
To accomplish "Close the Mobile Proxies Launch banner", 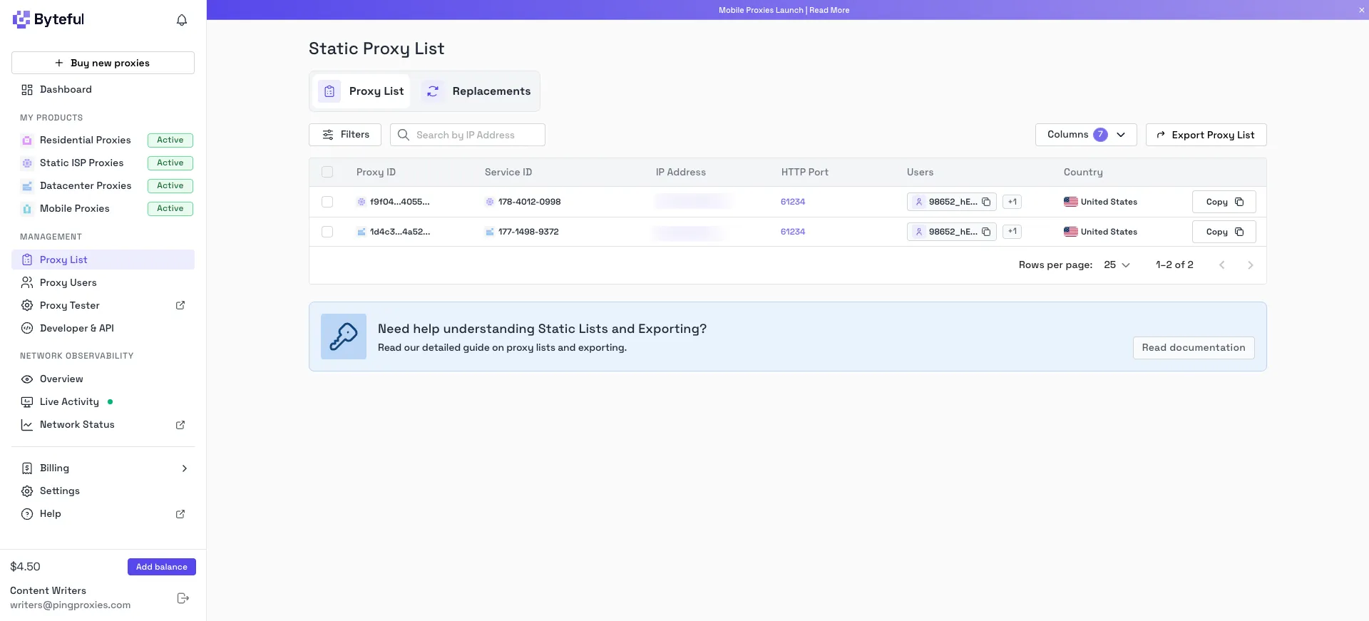I will coord(1361,10).
